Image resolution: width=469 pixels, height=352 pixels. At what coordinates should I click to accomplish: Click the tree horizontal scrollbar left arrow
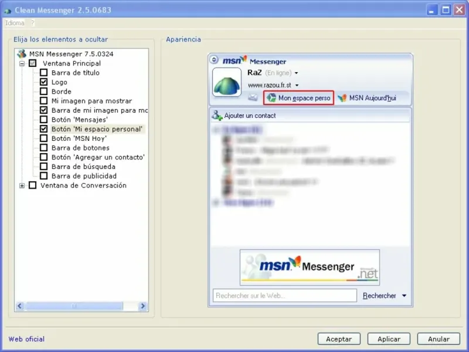coord(20,306)
